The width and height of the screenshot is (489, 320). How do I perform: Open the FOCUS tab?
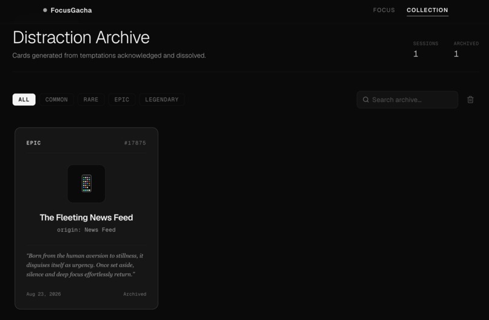point(384,10)
